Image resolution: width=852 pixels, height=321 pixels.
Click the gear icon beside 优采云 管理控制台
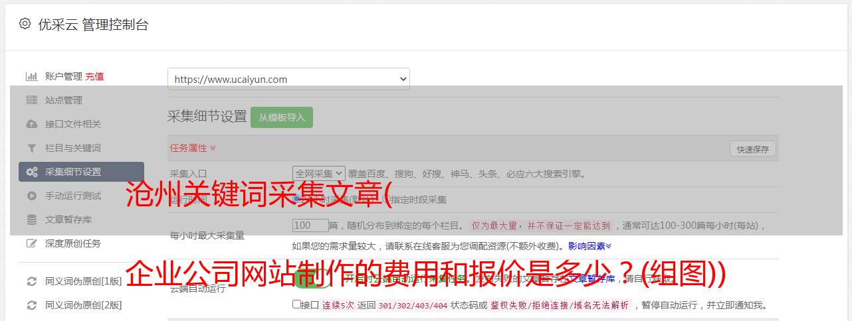[25, 24]
